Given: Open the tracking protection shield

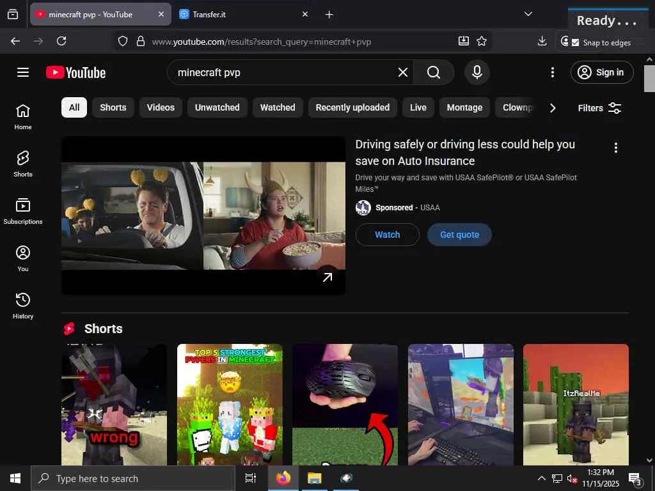Looking at the screenshot, I should tap(122, 41).
